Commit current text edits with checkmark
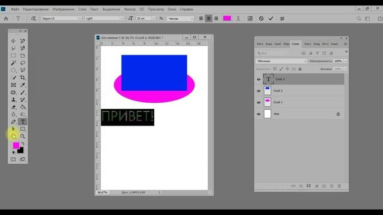This screenshot has height=215, width=383. click(x=270, y=19)
